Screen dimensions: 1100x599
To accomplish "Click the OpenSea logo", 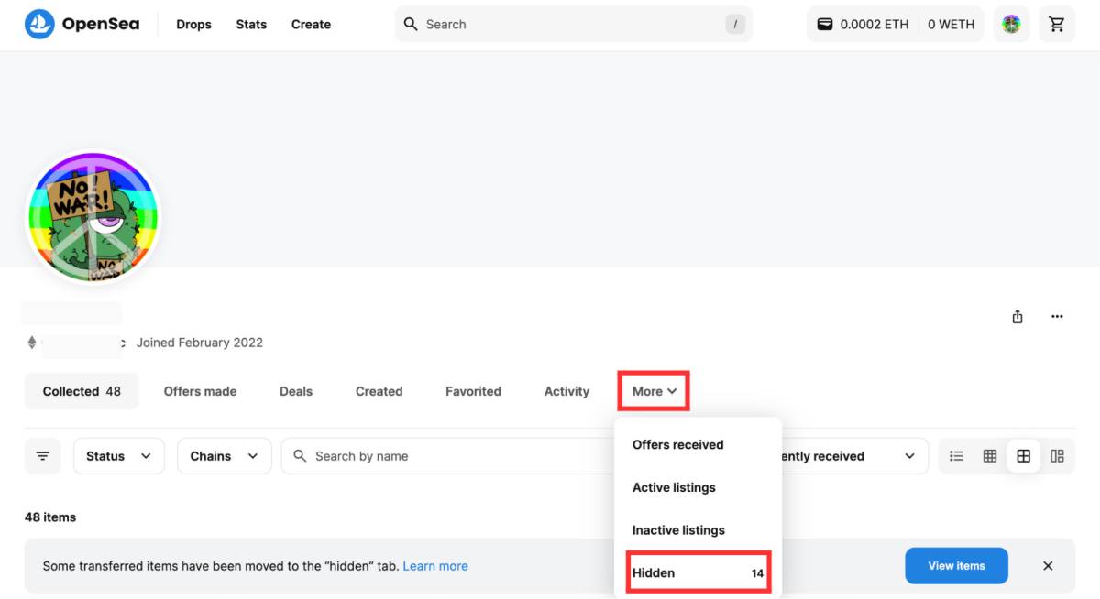I will [82, 25].
